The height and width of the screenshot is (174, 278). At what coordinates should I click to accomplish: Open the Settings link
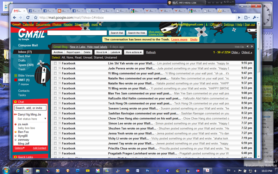229,24
